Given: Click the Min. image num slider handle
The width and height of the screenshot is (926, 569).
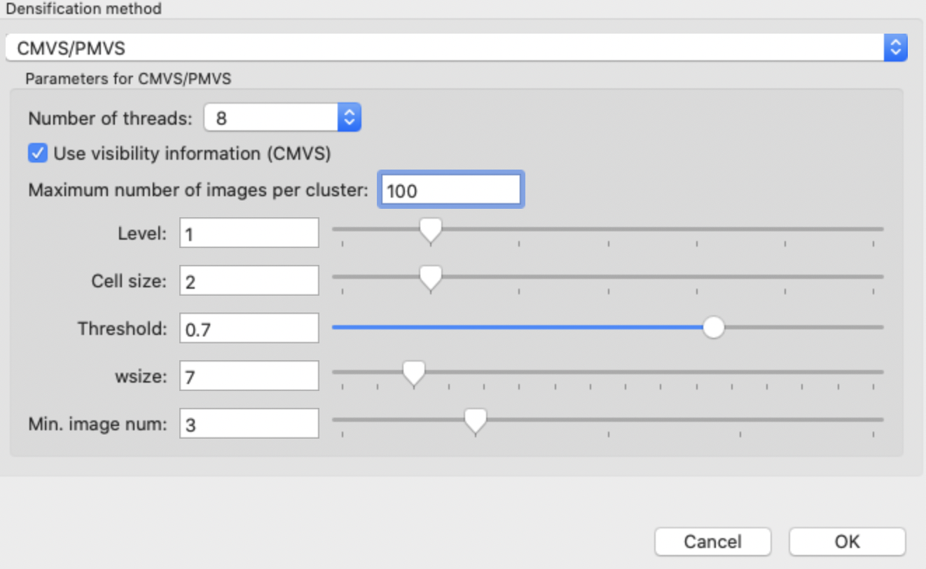Looking at the screenshot, I should (x=476, y=420).
